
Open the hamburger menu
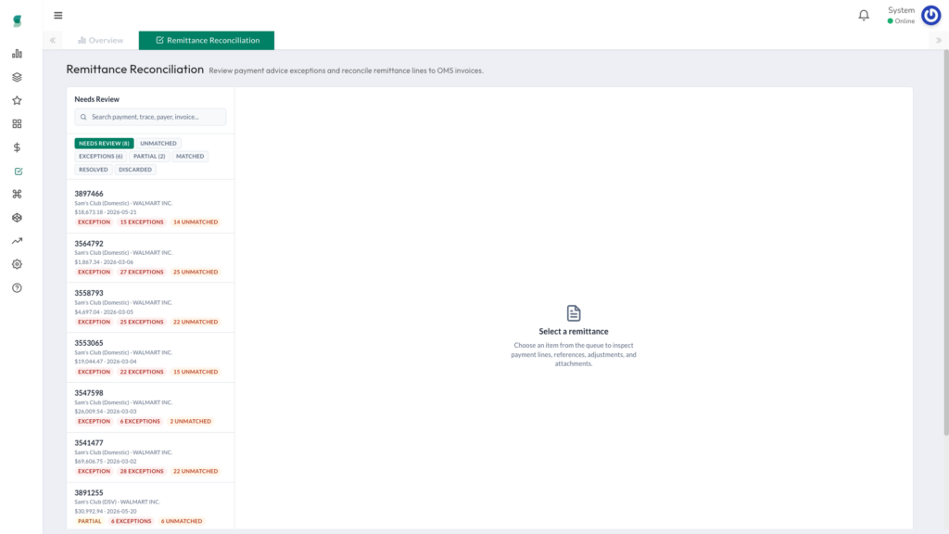point(58,15)
